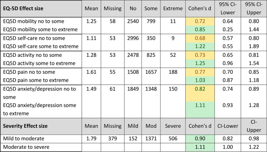Screen dimensions: 267x152
Task: Click the anxiety/depression 0.82 Cohen's d cell
Action: 200,93
